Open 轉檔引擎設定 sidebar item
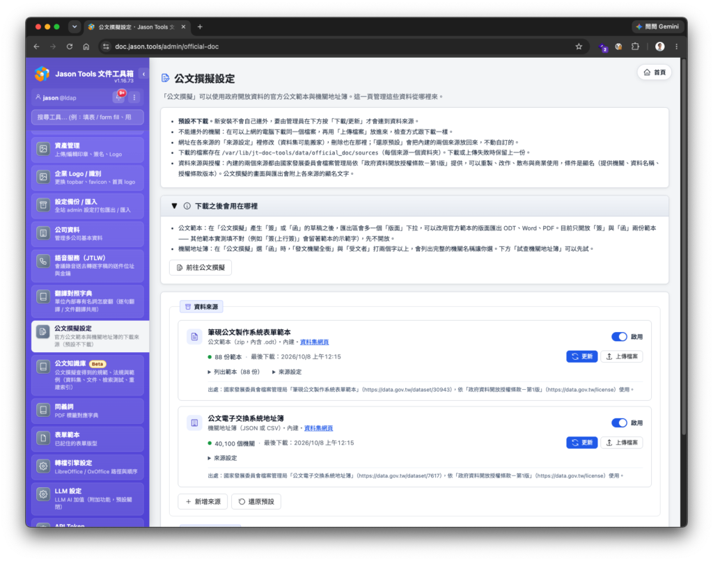This screenshot has width=713, height=561. (x=87, y=467)
